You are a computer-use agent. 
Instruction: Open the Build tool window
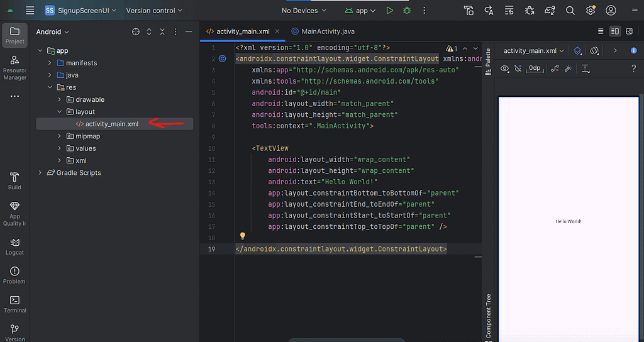(x=15, y=181)
